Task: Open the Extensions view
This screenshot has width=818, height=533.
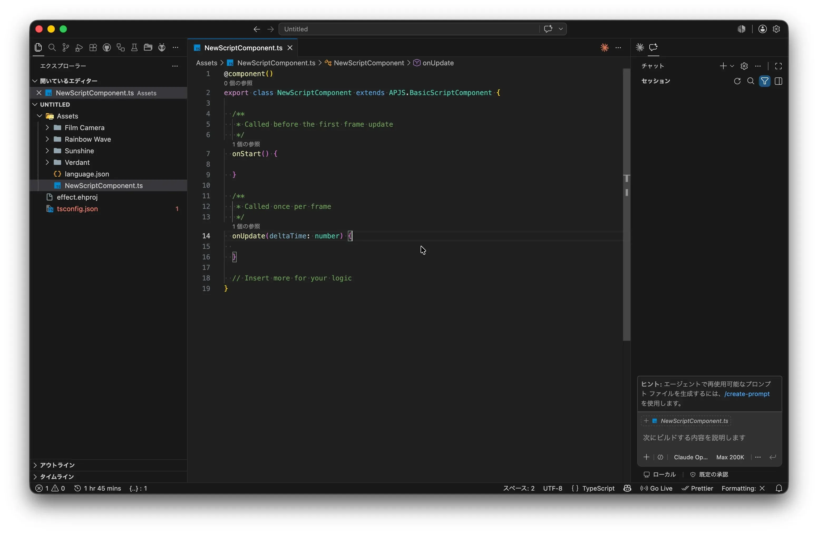Action: coord(93,47)
